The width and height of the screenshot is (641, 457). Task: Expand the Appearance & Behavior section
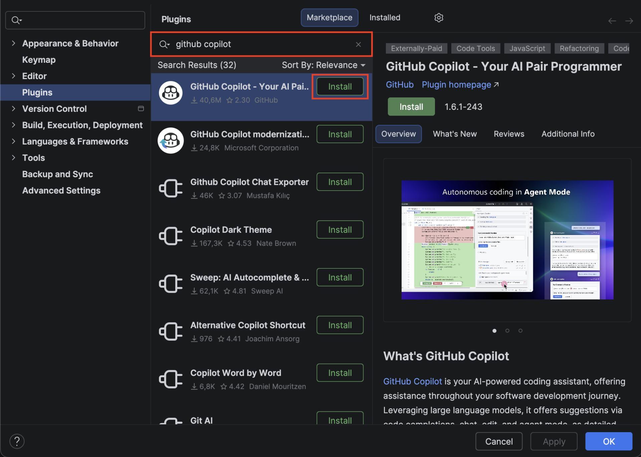pos(13,43)
